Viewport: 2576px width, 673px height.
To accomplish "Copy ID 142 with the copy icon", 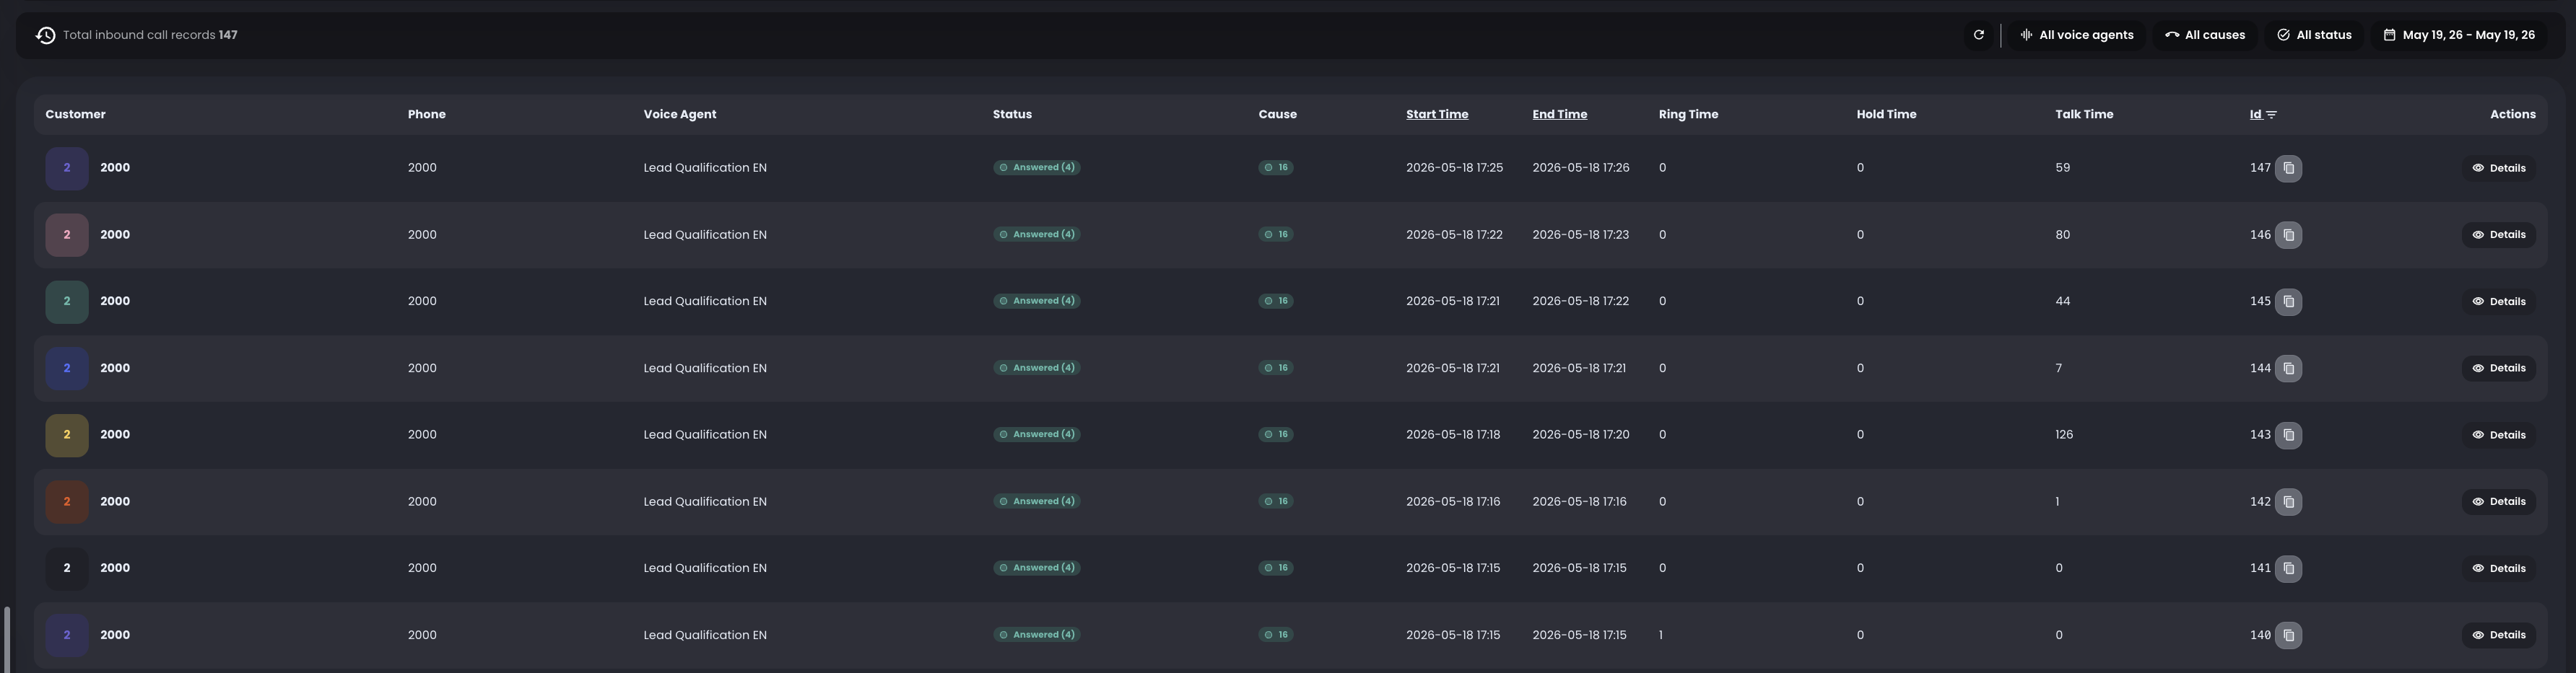I will coord(2288,501).
